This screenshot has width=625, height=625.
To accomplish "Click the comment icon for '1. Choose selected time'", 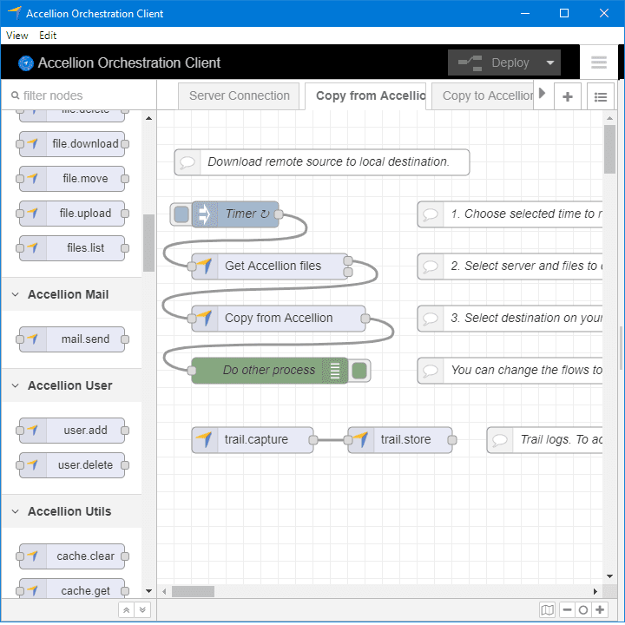I will coord(431,214).
